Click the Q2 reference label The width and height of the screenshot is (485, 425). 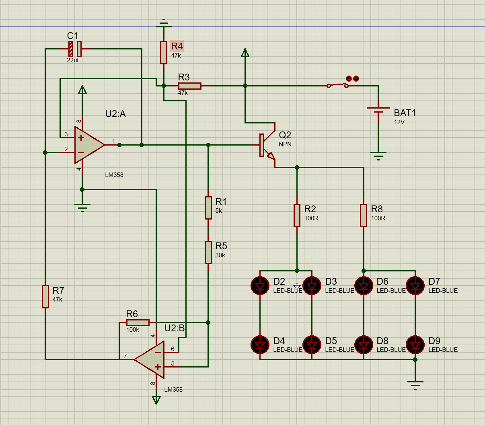[285, 135]
